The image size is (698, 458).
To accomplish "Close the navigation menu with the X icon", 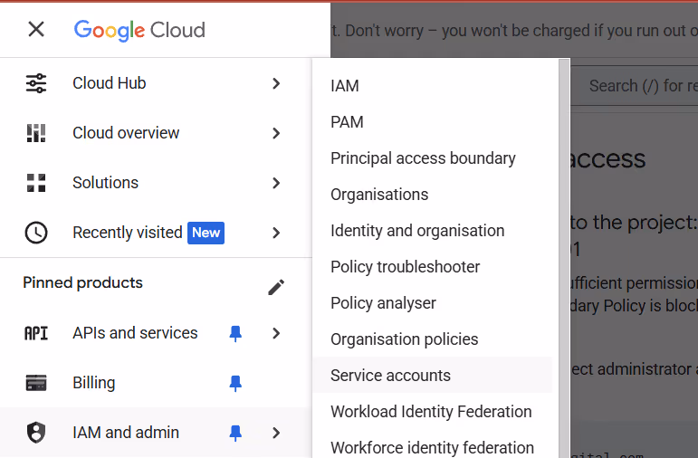I will coord(36,30).
